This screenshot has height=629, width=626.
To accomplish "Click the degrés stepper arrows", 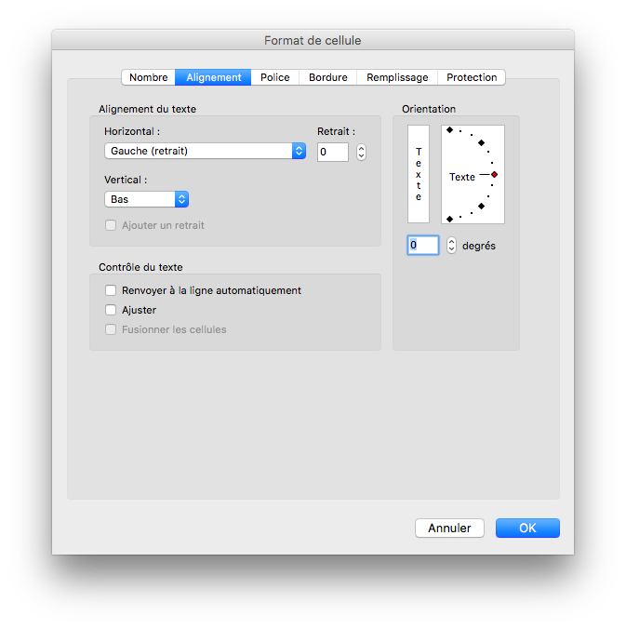I will click(451, 245).
